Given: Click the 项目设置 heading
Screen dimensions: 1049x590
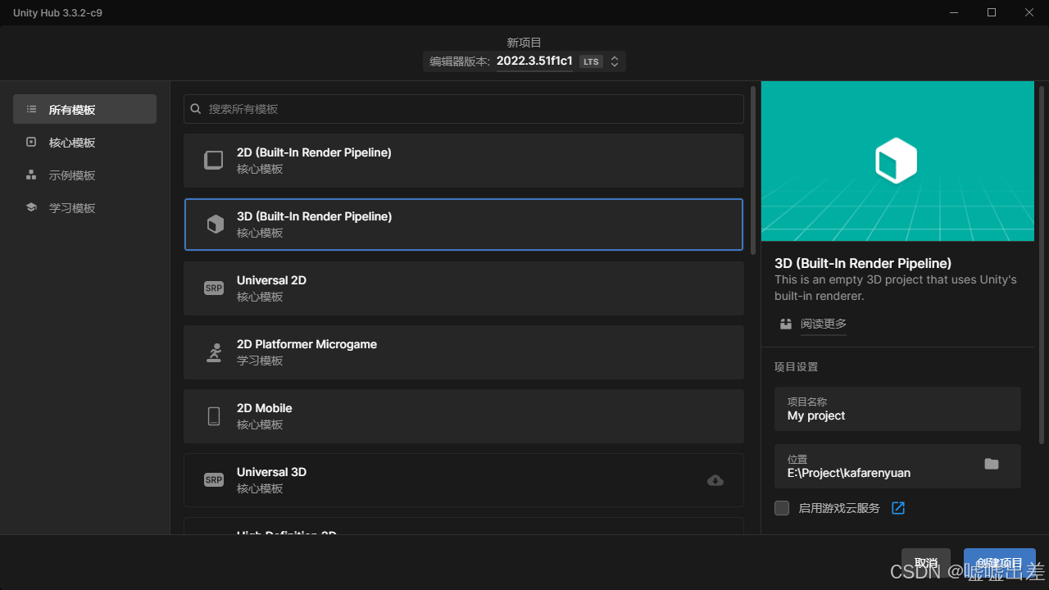Looking at the screenshot, I should tap(796, 366).
